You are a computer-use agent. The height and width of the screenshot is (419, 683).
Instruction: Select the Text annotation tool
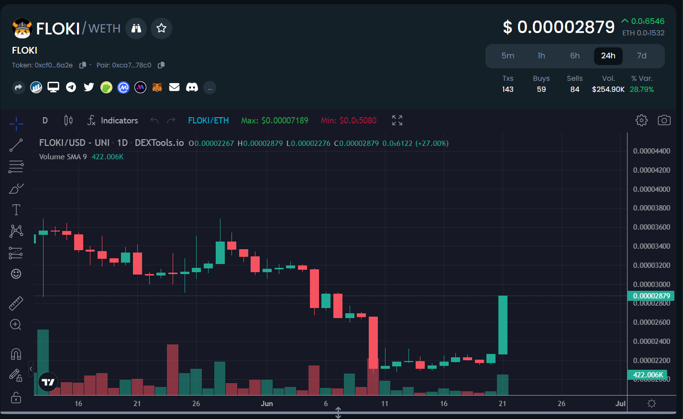pyautogui.click(x=16, y=209)
